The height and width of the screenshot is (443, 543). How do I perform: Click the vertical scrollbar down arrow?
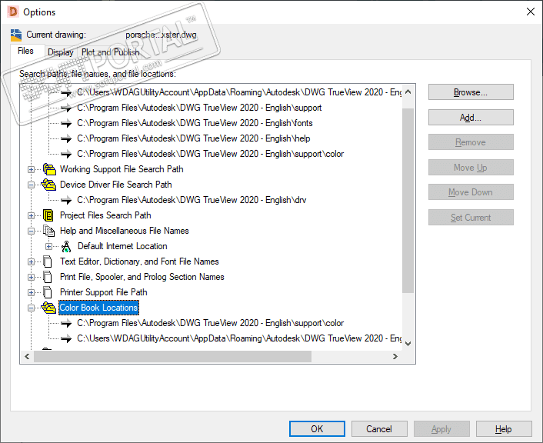tap(408, 343)
